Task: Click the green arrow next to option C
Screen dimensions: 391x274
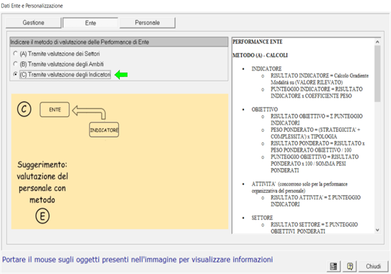Action: (x=121, y=75)
